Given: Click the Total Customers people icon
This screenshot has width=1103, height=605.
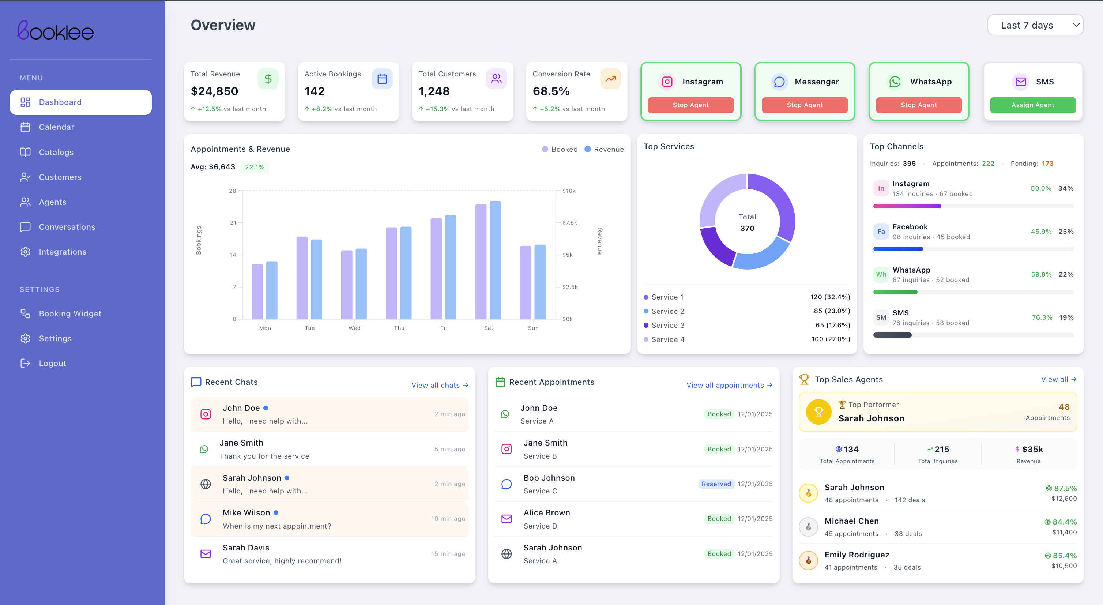Looking at the screenshot, I should [x=496, y=79].
